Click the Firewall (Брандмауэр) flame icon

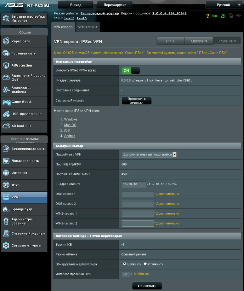click(x=6, y=209)
